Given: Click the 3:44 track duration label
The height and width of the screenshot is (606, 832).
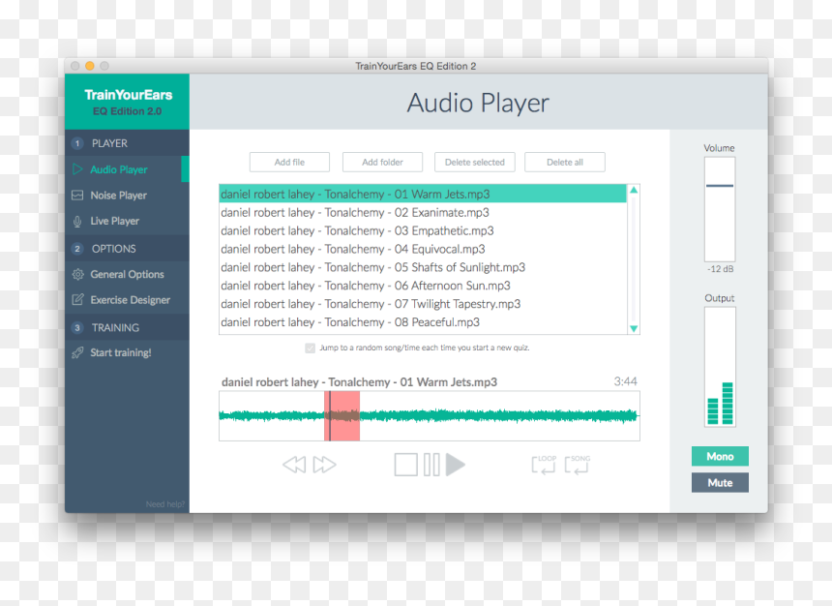Looking at the screenshot, I should [626, 381].
